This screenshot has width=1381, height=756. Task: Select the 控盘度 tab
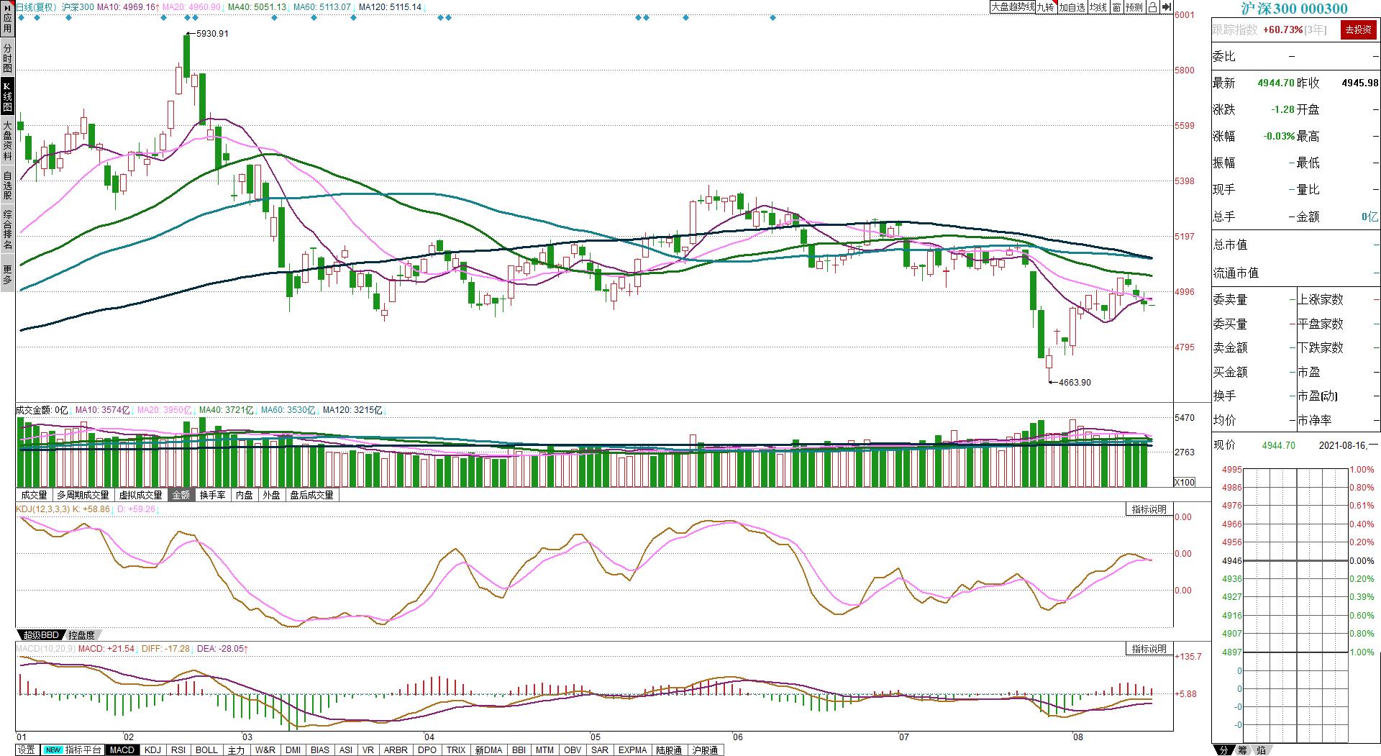[x=81, y=635]
